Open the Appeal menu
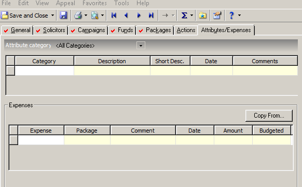 click(x=65, y=3)
